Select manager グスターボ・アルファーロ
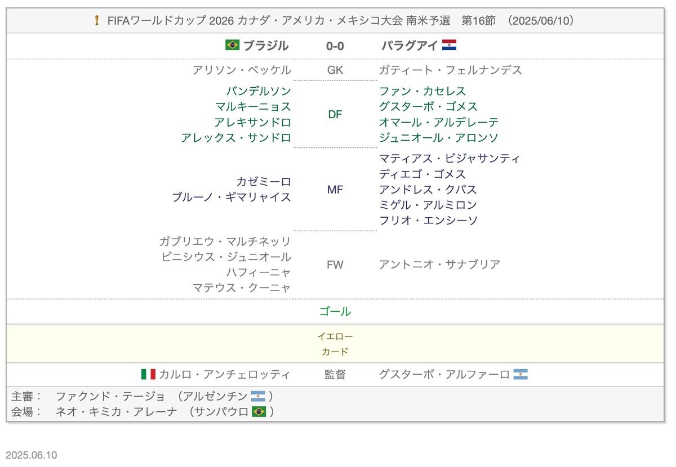 [x=444, y=375]
